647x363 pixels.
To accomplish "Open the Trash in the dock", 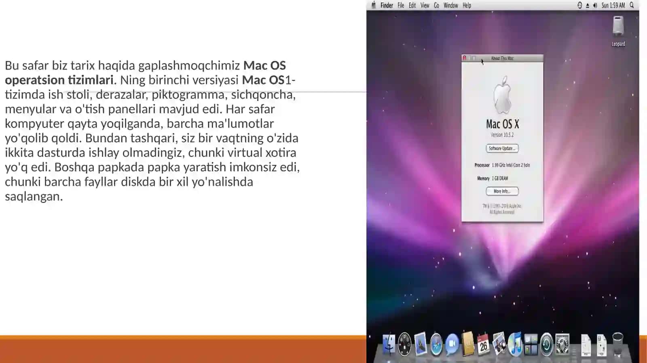I will click(617, 344).
